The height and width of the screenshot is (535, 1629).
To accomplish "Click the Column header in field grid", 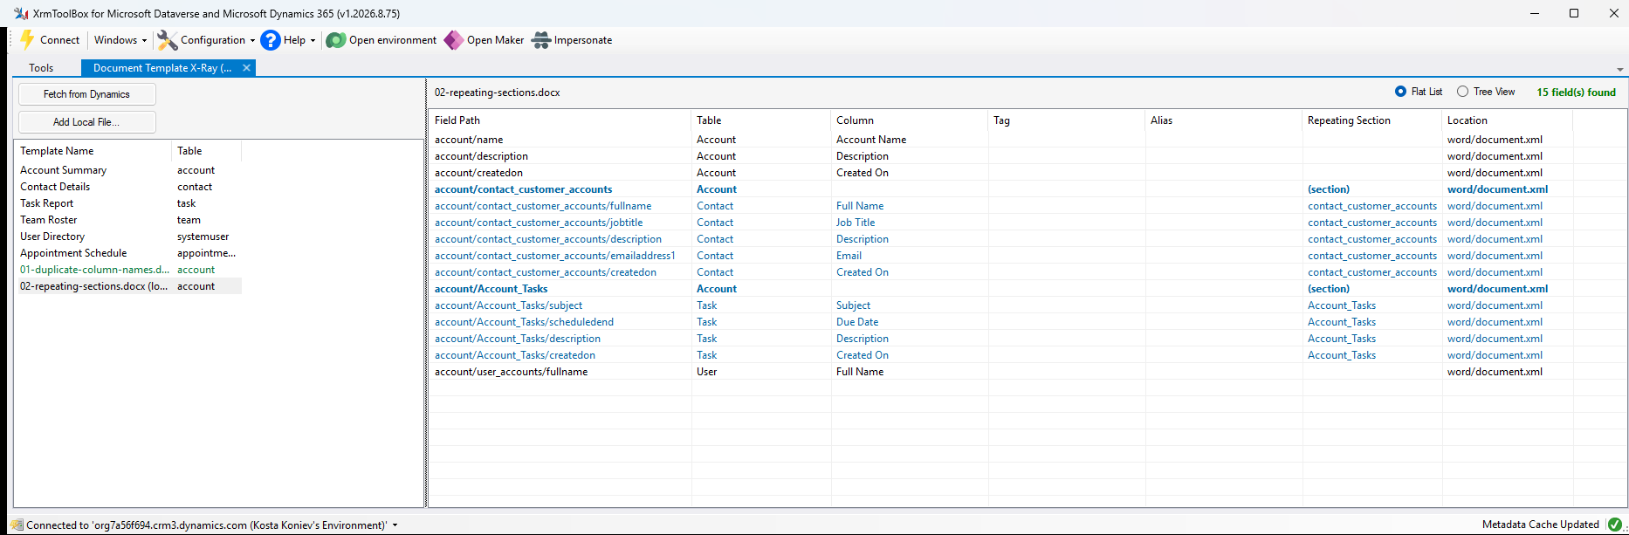I will 910,120.
